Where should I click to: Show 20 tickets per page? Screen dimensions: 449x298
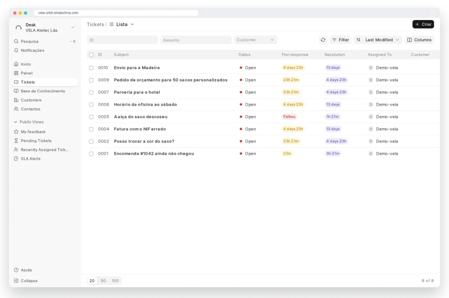tap(92, 281)
